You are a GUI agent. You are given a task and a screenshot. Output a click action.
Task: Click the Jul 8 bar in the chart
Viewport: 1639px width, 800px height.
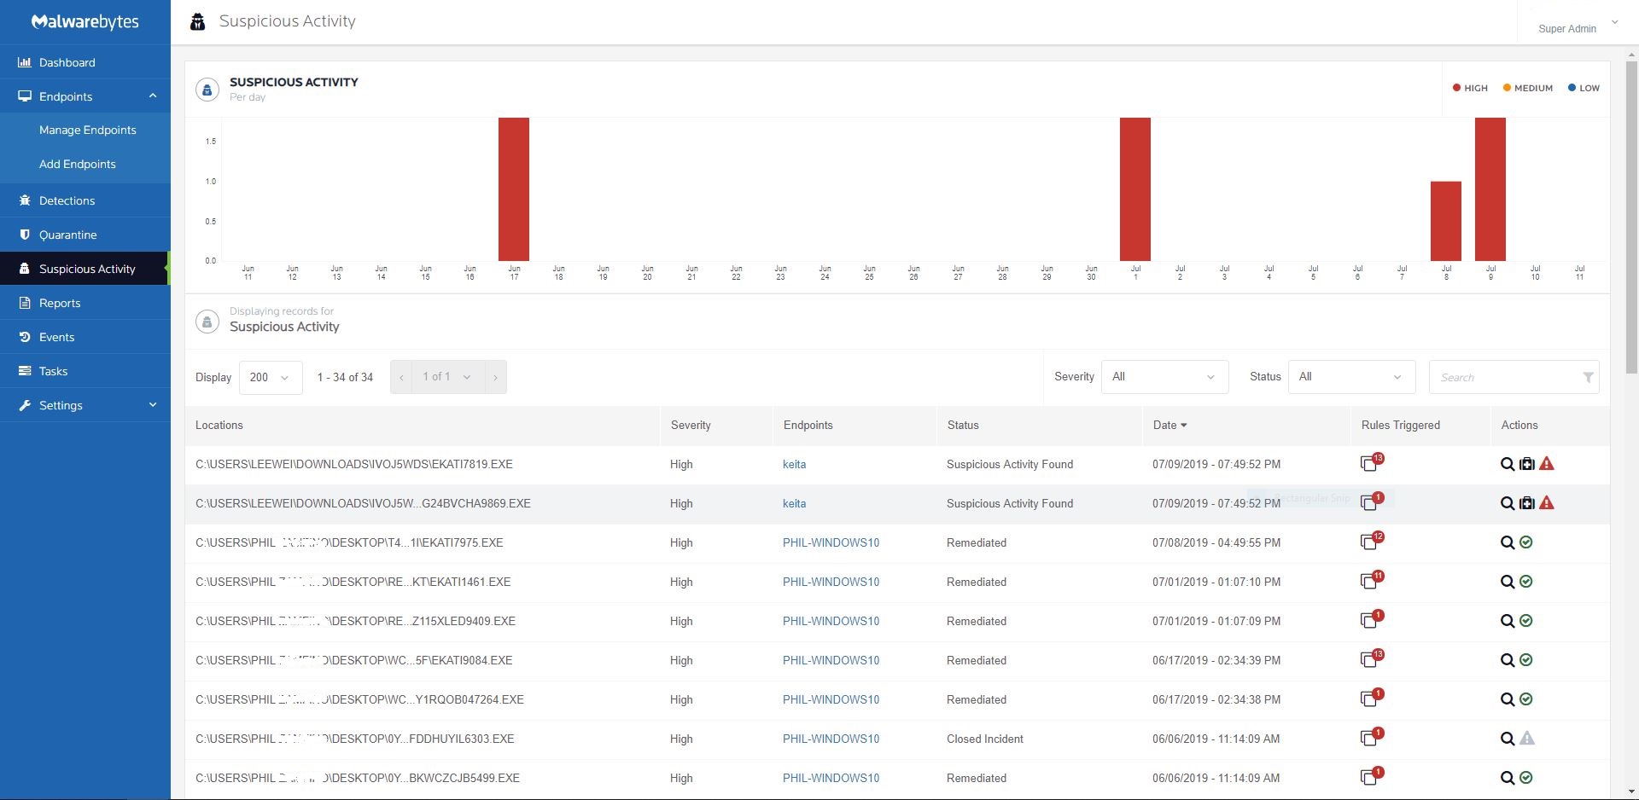[1445, 221]
